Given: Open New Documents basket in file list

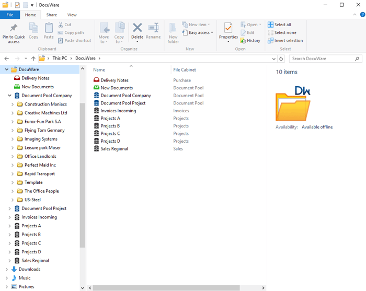Looking at the screenshot, I should point(117,88).
